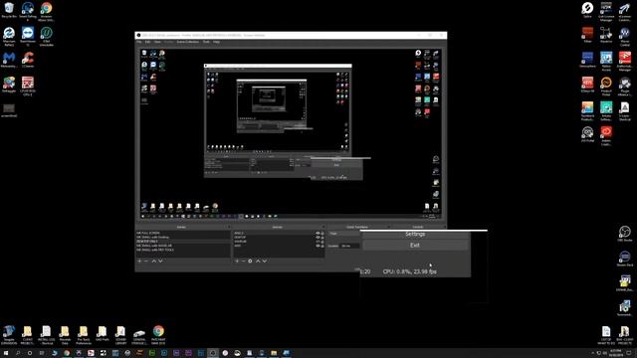
Task: Launch Malwarebytes desktop shortcut
Action: pos(9,60)
